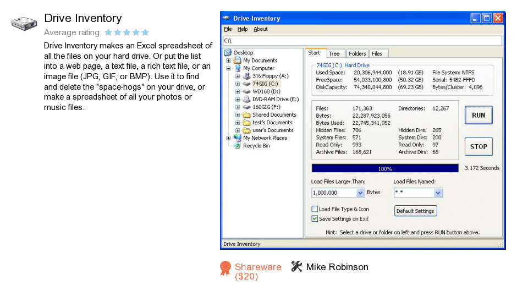The height and width of the screenshot is (296, 517).
Task: Open the Load Files Larger Than dropdown
Action: pyautogui.click(x=360, y=193)
